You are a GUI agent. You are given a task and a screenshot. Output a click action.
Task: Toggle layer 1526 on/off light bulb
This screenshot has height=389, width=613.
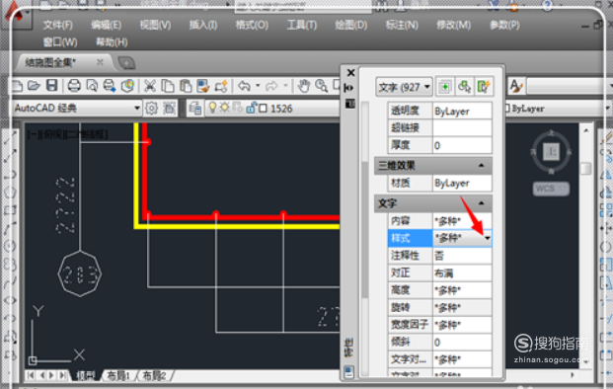(x=212, y=108)
